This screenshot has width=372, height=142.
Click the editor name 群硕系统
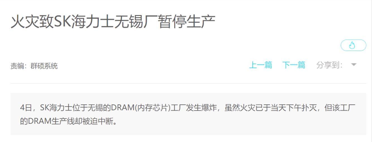pos(44,66)
